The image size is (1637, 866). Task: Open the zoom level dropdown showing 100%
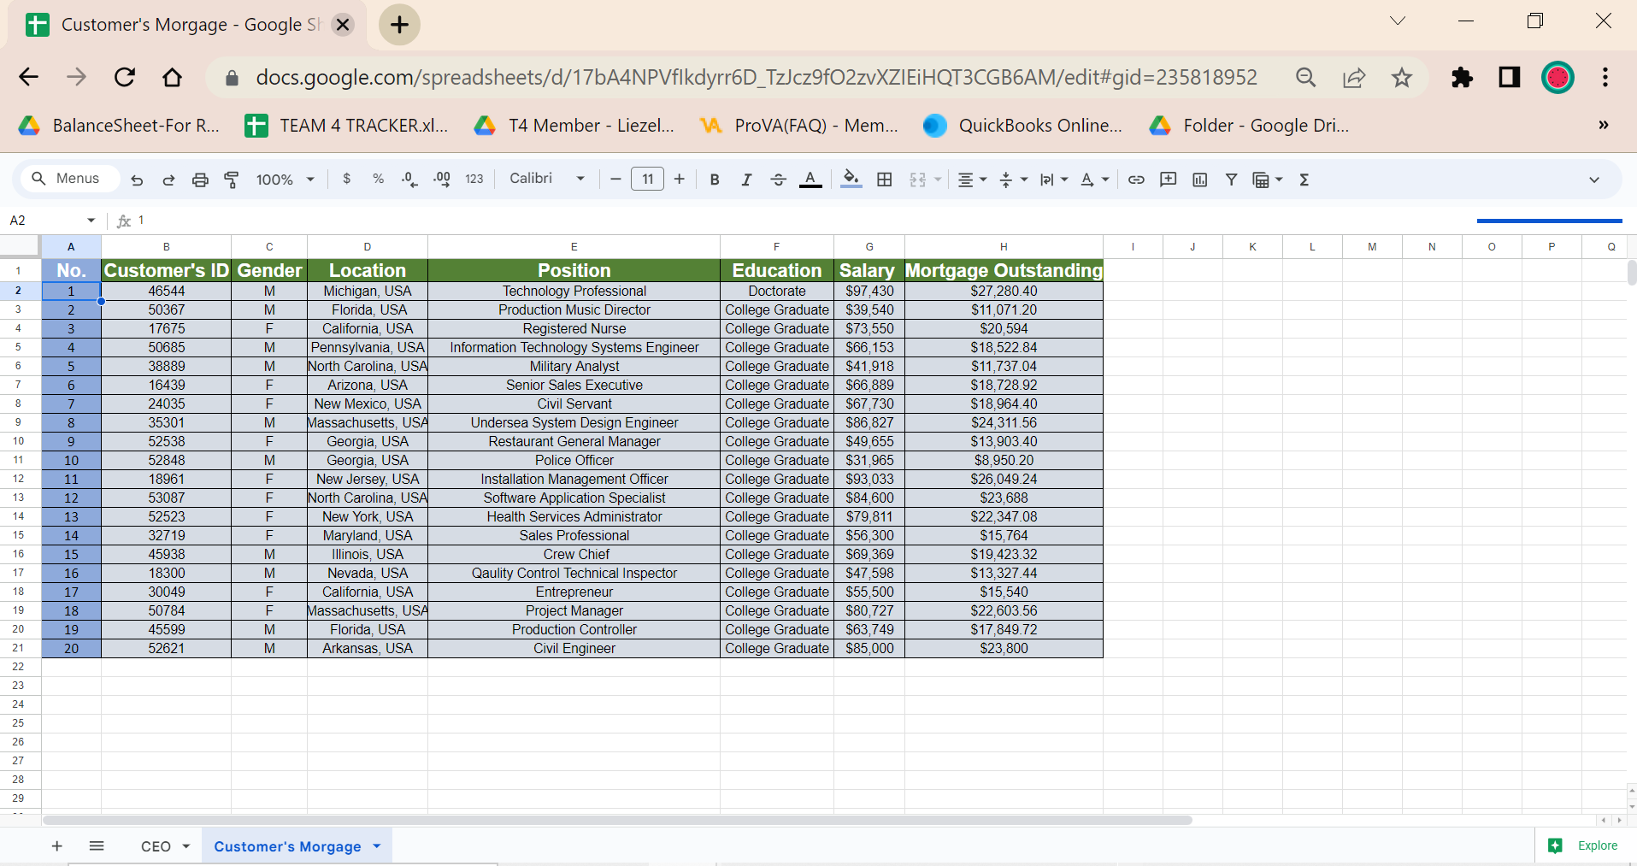[286, 180]
